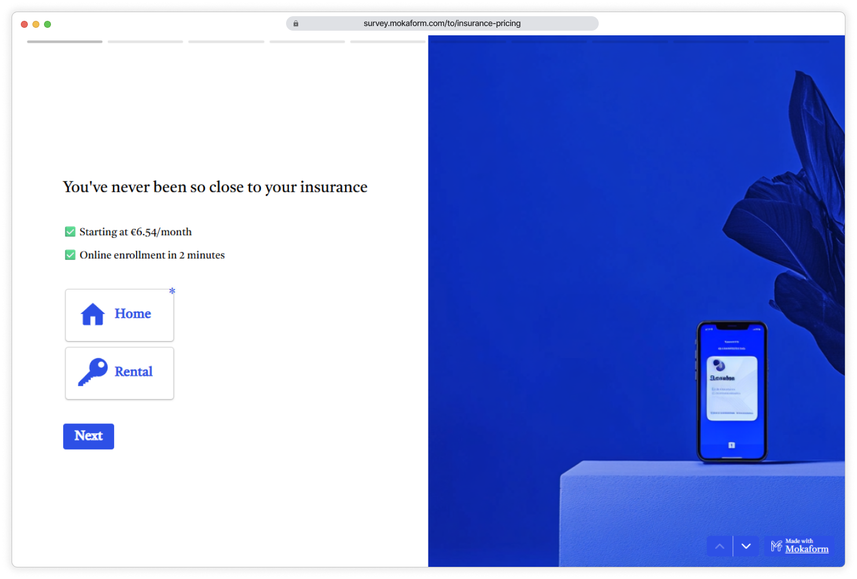
Task: Select the Home insurance option
Action: (x=119, y=315)
